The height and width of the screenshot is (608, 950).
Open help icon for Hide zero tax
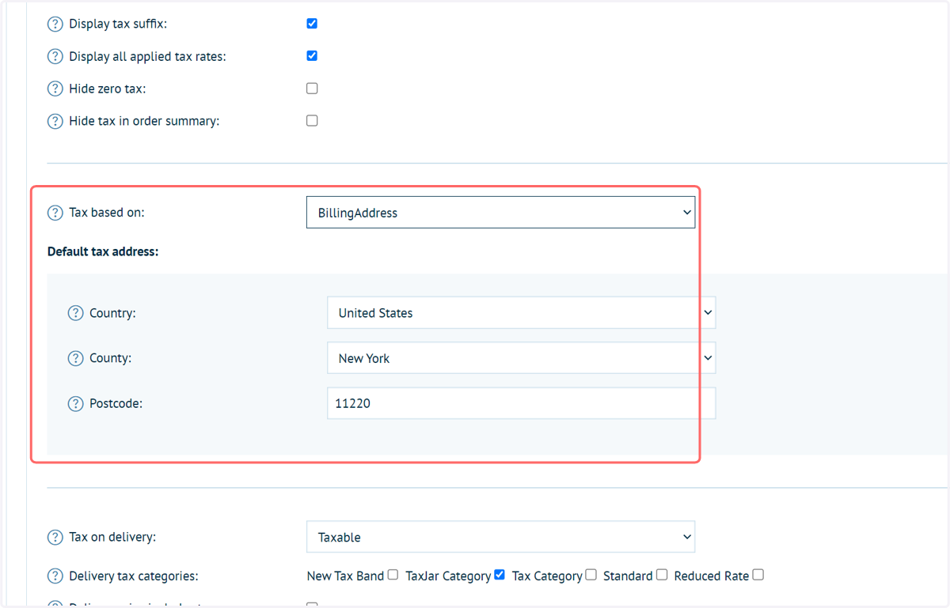click(x=55, y=89)
